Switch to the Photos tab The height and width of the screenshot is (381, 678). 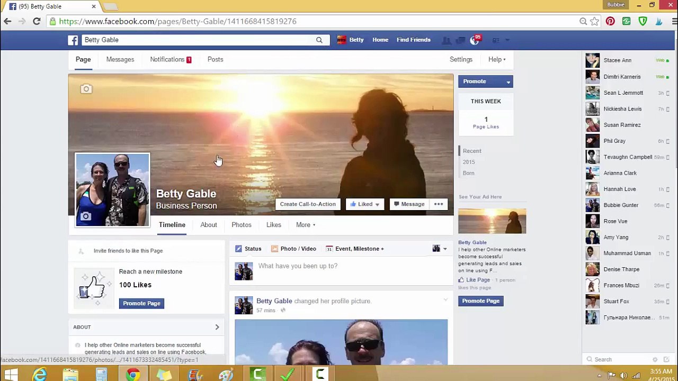pos(241,225)
